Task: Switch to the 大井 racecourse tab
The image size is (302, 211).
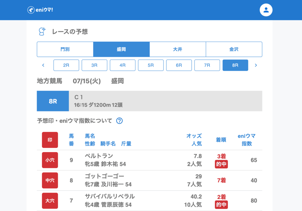Action: click(x=178, y=49)
